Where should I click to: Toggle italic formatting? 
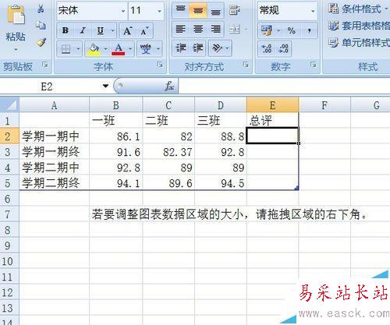[83, 30]
